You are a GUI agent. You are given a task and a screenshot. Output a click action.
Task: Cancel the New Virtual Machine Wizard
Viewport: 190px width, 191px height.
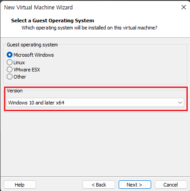171,185
